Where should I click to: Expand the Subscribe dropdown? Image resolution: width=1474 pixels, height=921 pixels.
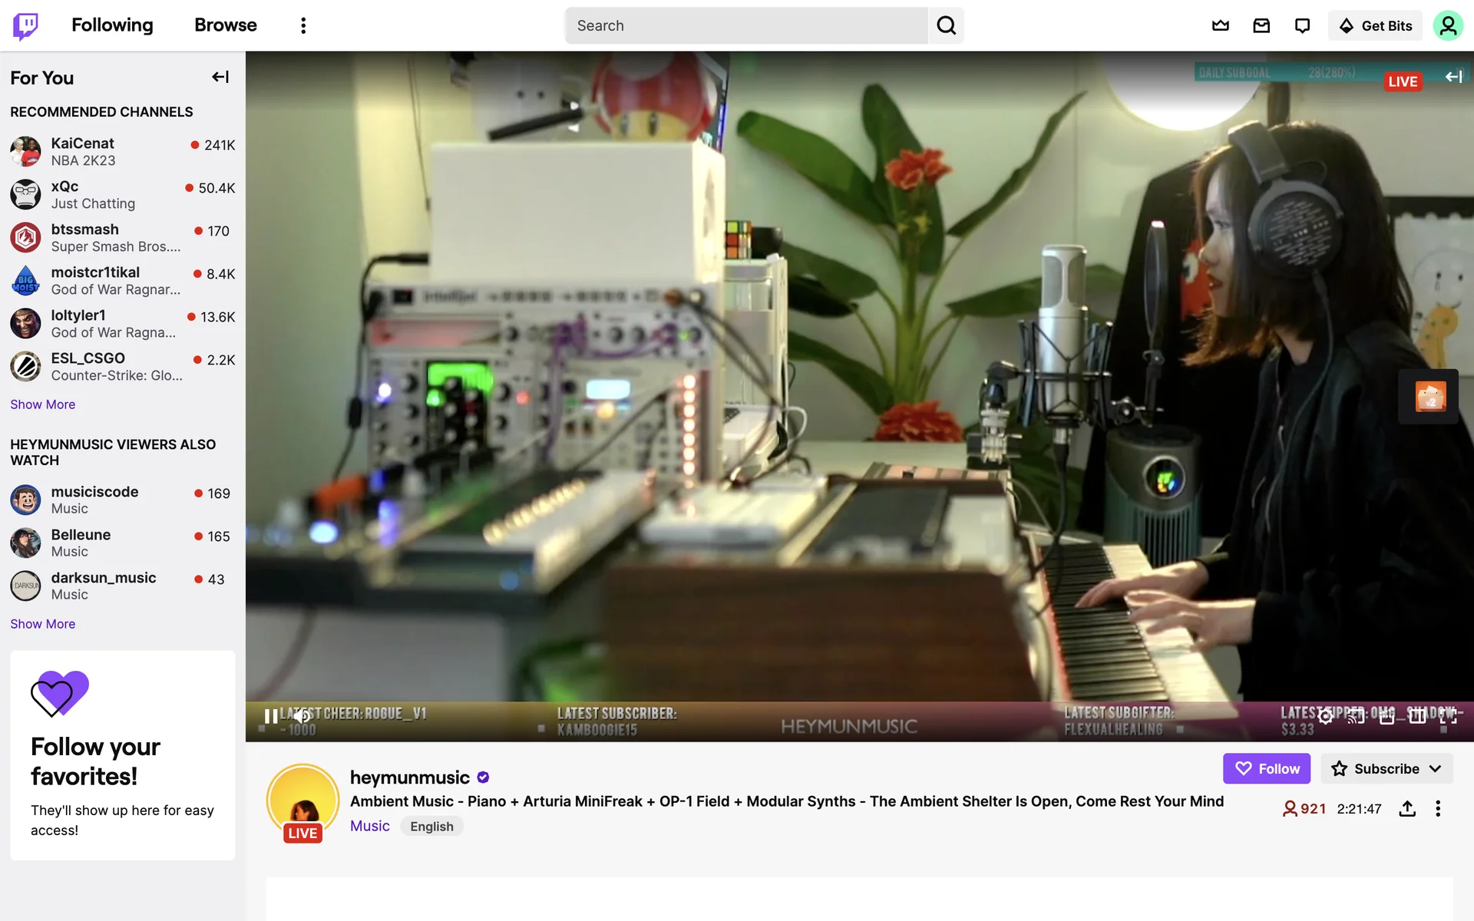(1435, 768)
